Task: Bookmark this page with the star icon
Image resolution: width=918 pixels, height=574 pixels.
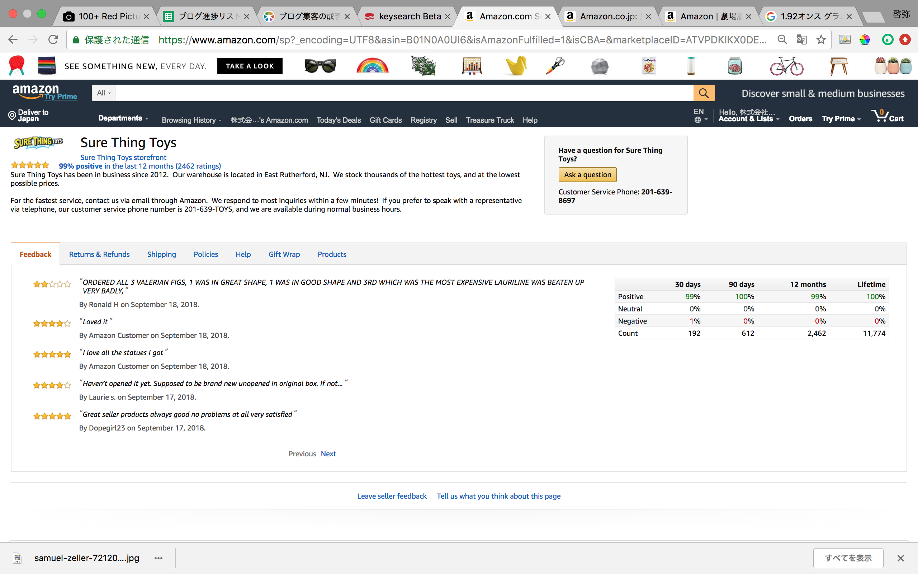Action: point(821,39)
